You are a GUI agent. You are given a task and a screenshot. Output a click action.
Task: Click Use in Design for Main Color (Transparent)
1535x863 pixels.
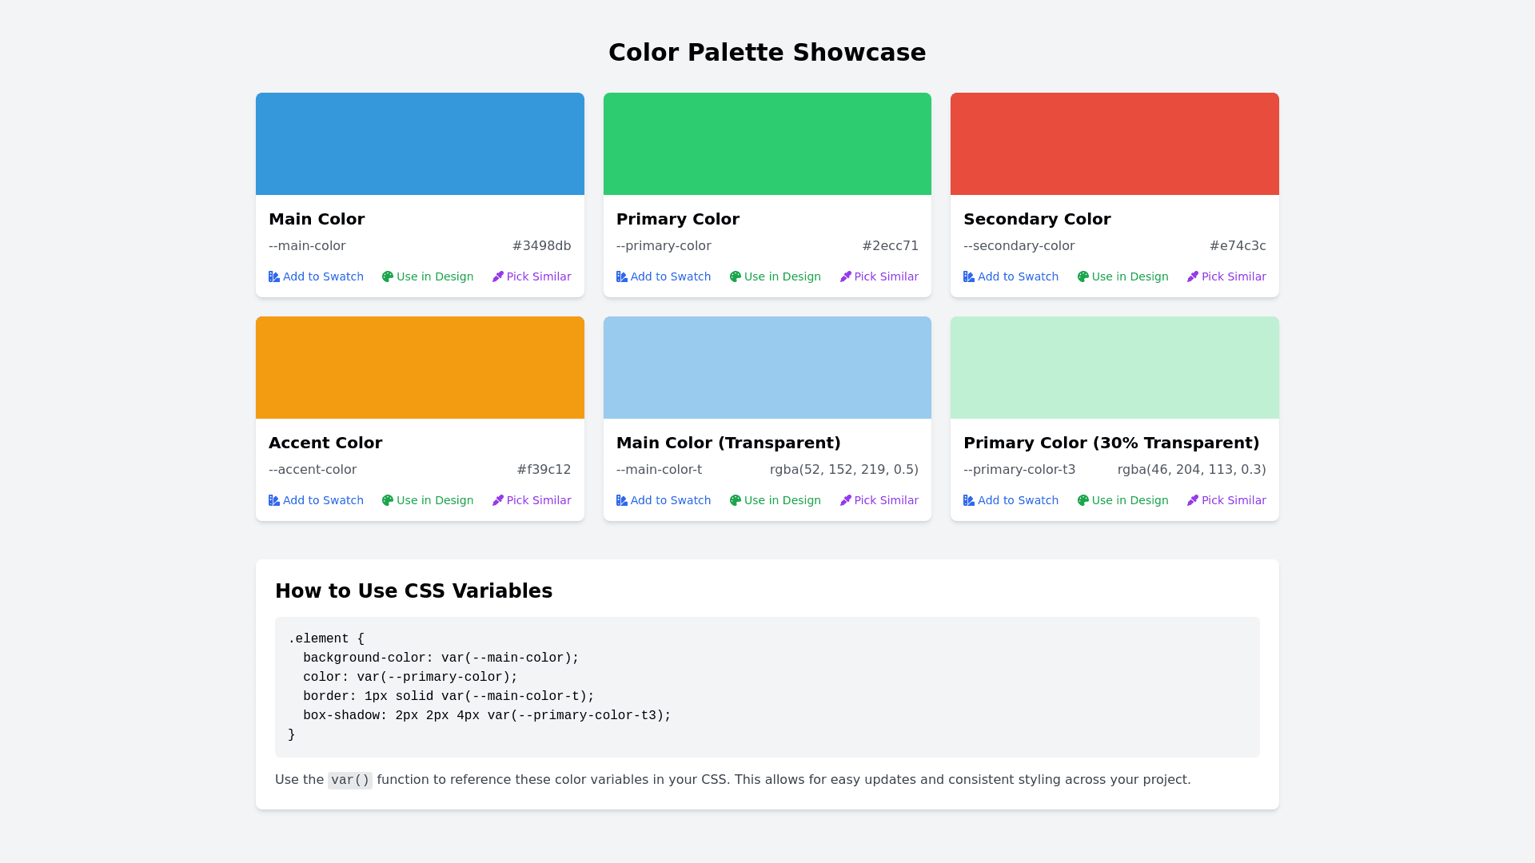(782, 500)
